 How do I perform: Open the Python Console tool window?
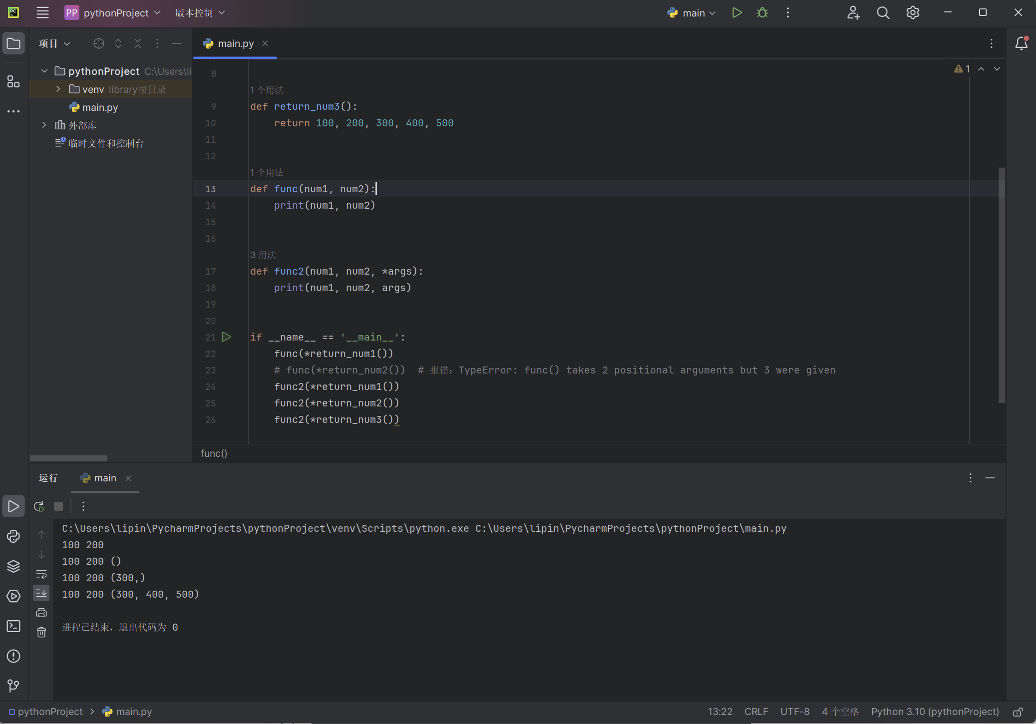[x=13, y=536]
